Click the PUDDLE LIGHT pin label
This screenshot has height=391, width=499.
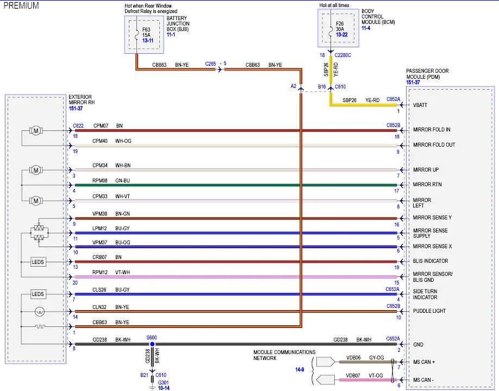coord(429,311)
